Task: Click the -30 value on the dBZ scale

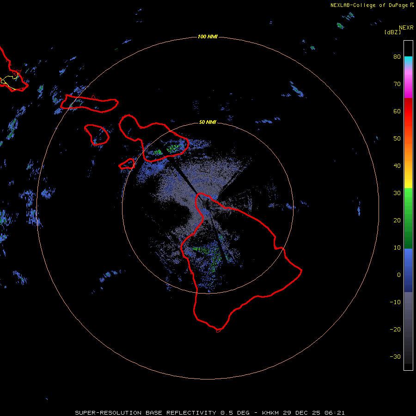Action: 395,356
